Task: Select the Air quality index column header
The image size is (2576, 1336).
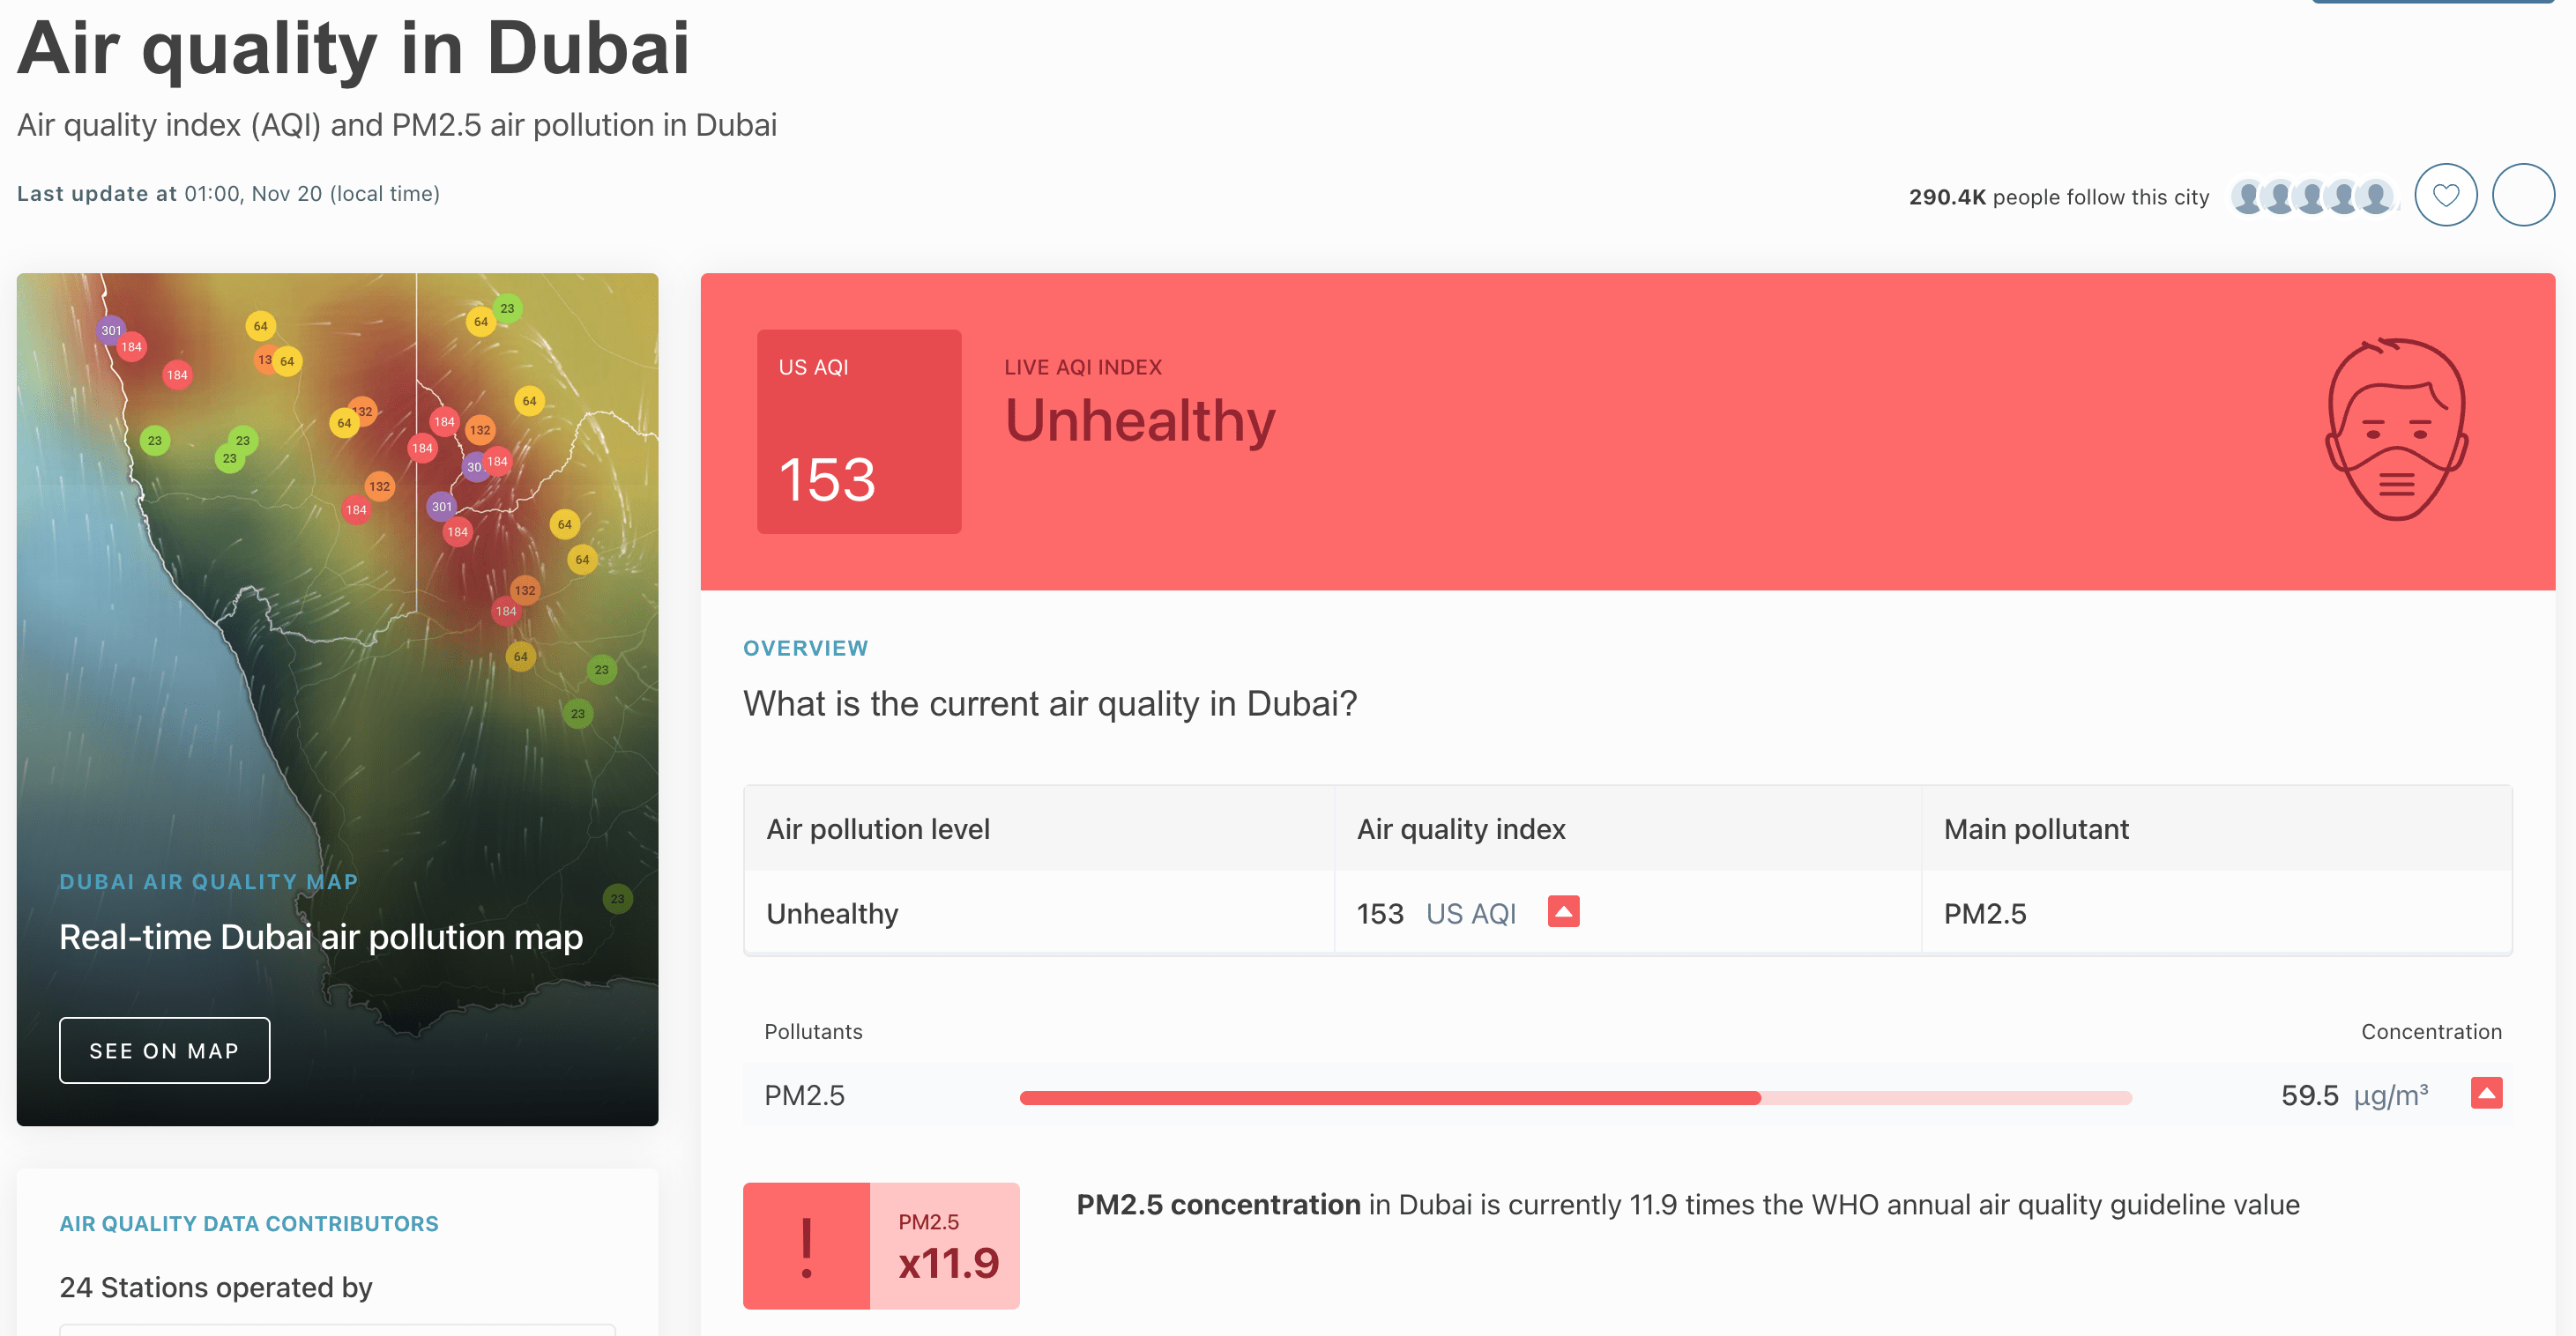Action: 1460,828
